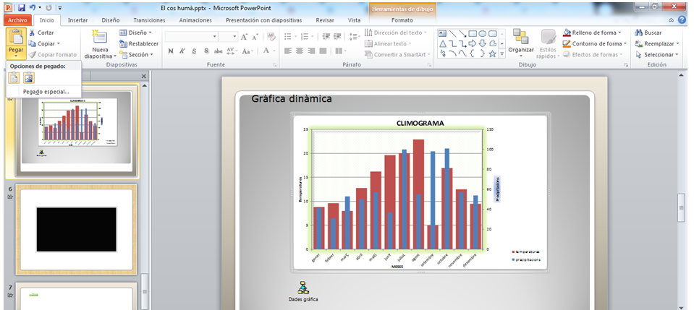Decrease font size with smaller A
This screenshot has height=310, width=694.
point(255,38)
